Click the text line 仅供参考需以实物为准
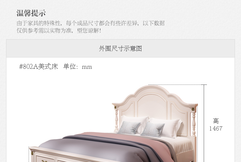Viewport: 241px width, 162px height. click(44, 31)
